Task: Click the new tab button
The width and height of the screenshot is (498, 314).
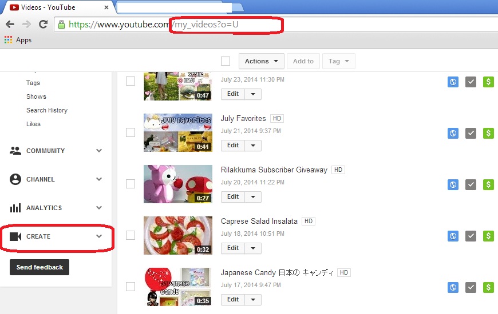Action: (x=237, y=7)
